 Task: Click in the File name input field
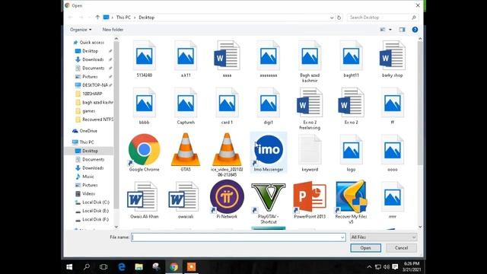click(238, 237)
